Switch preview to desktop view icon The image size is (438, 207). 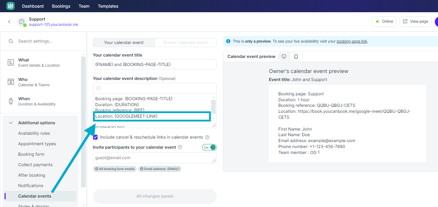click(x=284, y=57)
